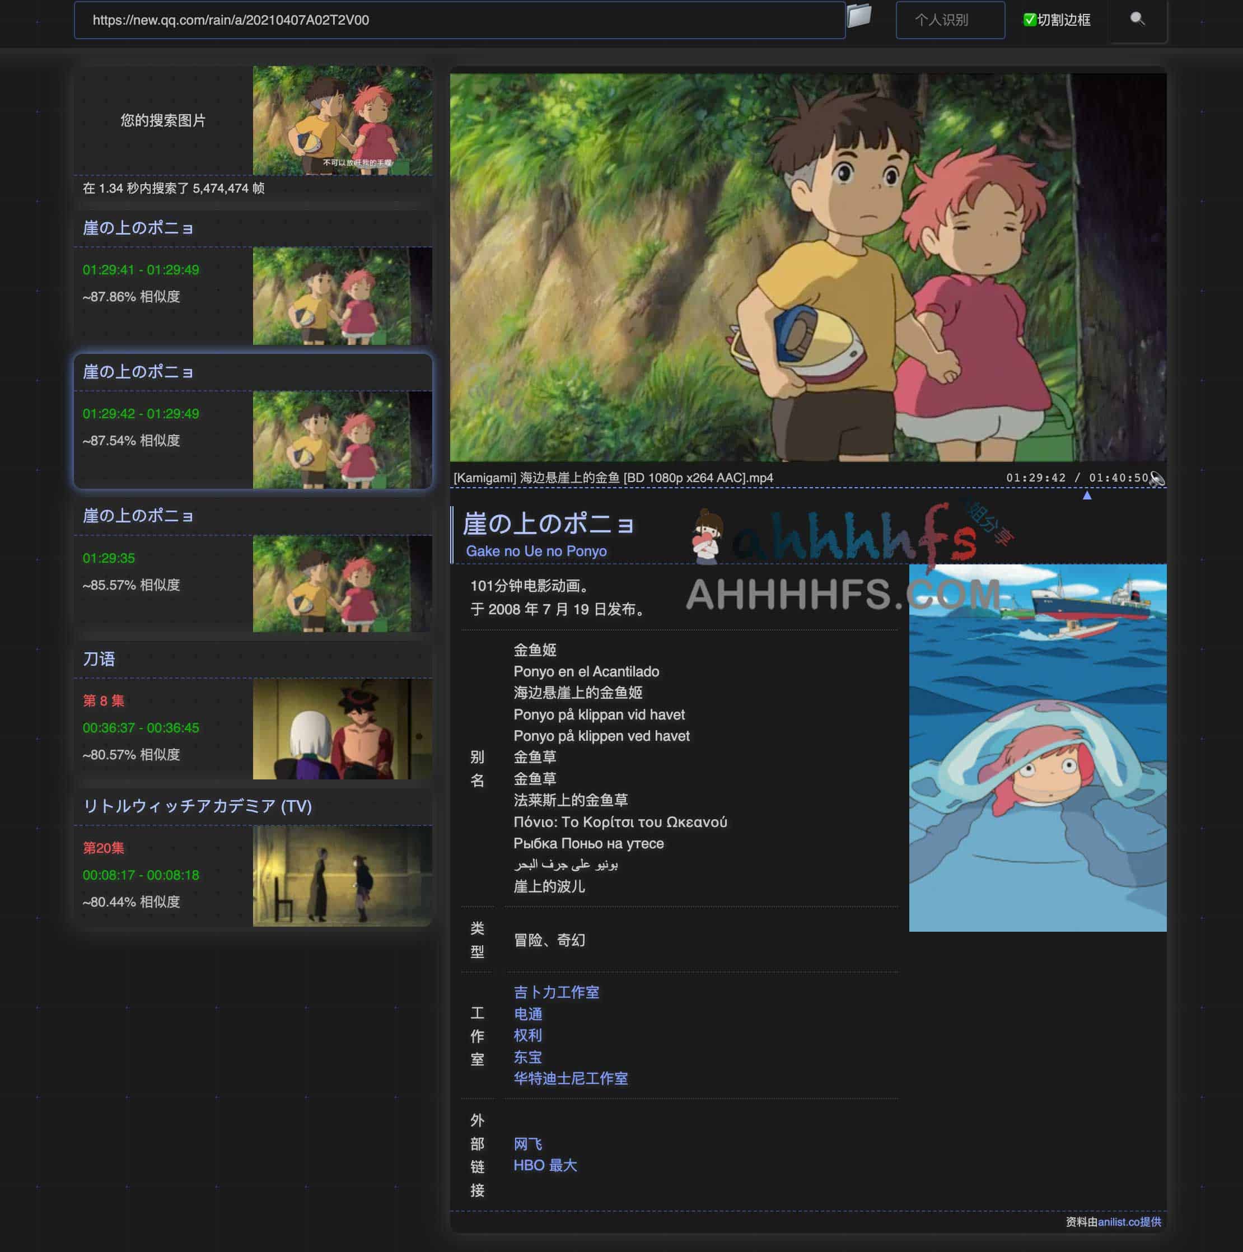Click the 第20集 episode label

(x=104, y=848)
